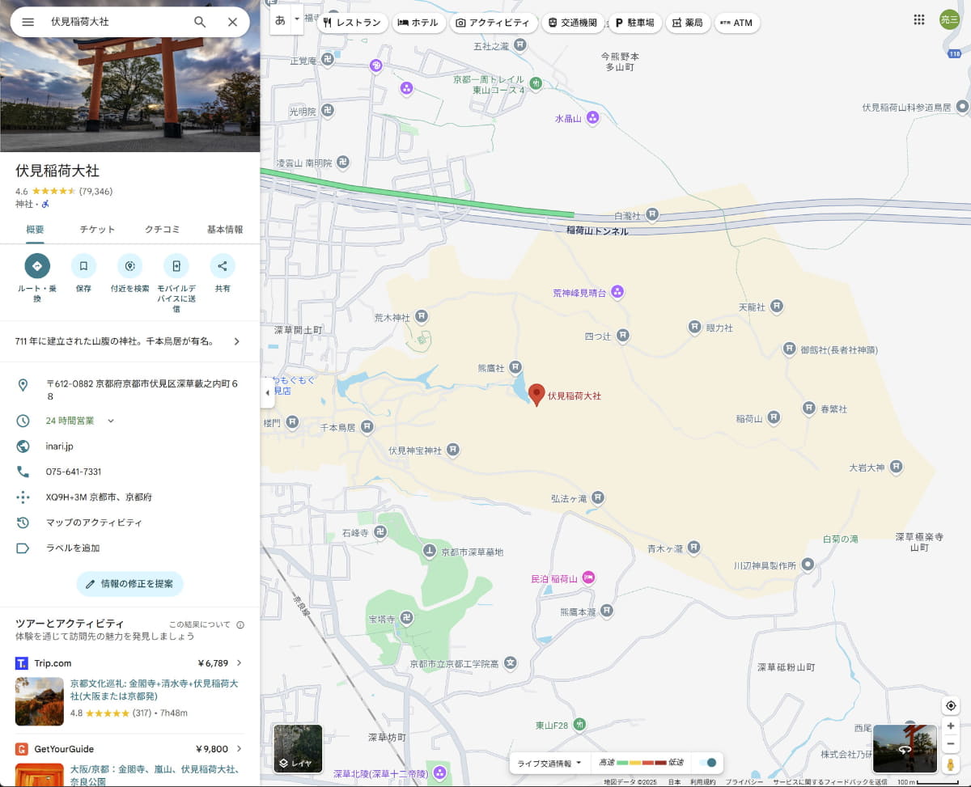Viewport: 971px width, 787px height.
Task: Click the 水晶山 map marker
Action: pos(592,118)
